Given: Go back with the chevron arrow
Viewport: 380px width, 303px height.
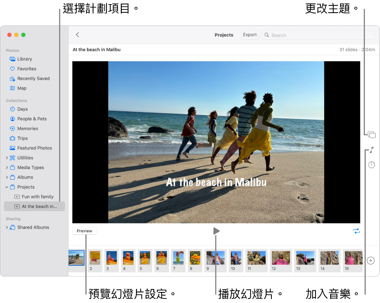Looking at the screenshot, I should (x=78, y=35).
